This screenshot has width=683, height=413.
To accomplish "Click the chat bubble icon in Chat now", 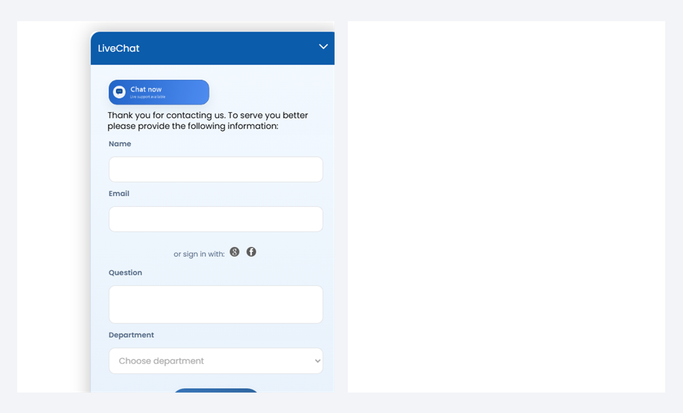I will pyautogui.click(x=119, y=92).
